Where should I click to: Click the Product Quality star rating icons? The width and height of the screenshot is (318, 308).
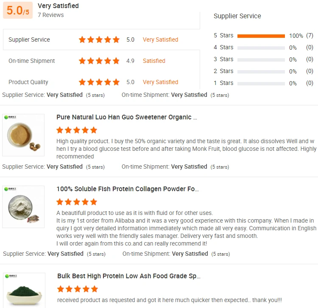click(x=99, y=82)
